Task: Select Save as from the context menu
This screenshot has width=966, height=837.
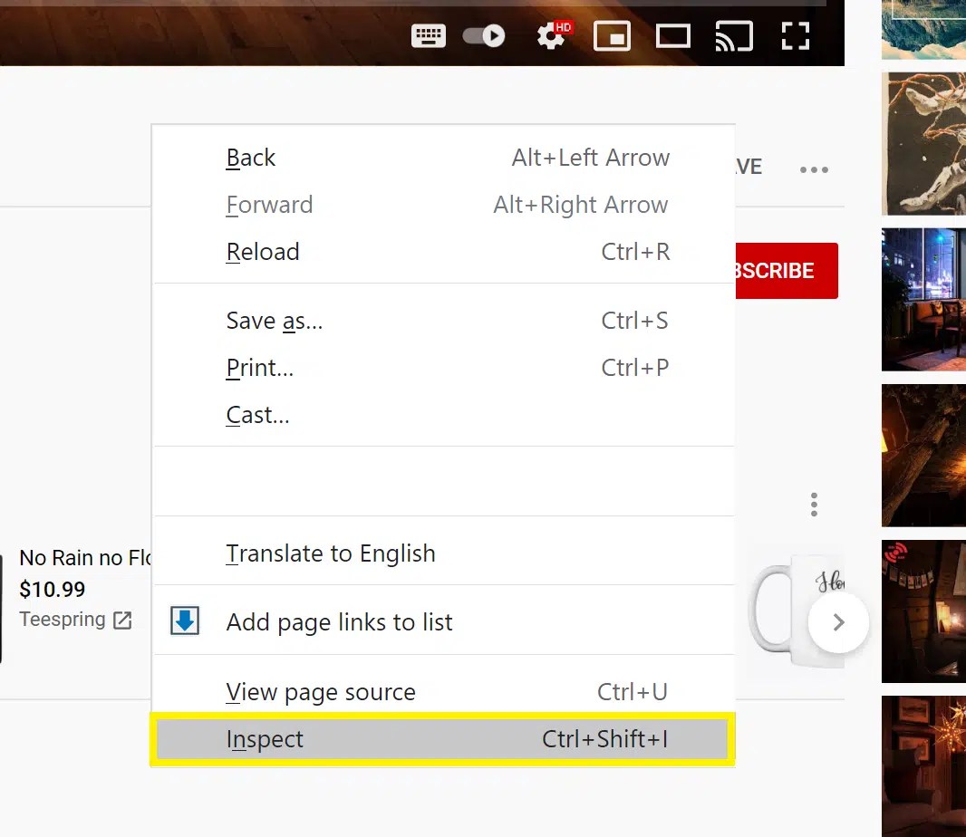Action: tap(274, 321)
